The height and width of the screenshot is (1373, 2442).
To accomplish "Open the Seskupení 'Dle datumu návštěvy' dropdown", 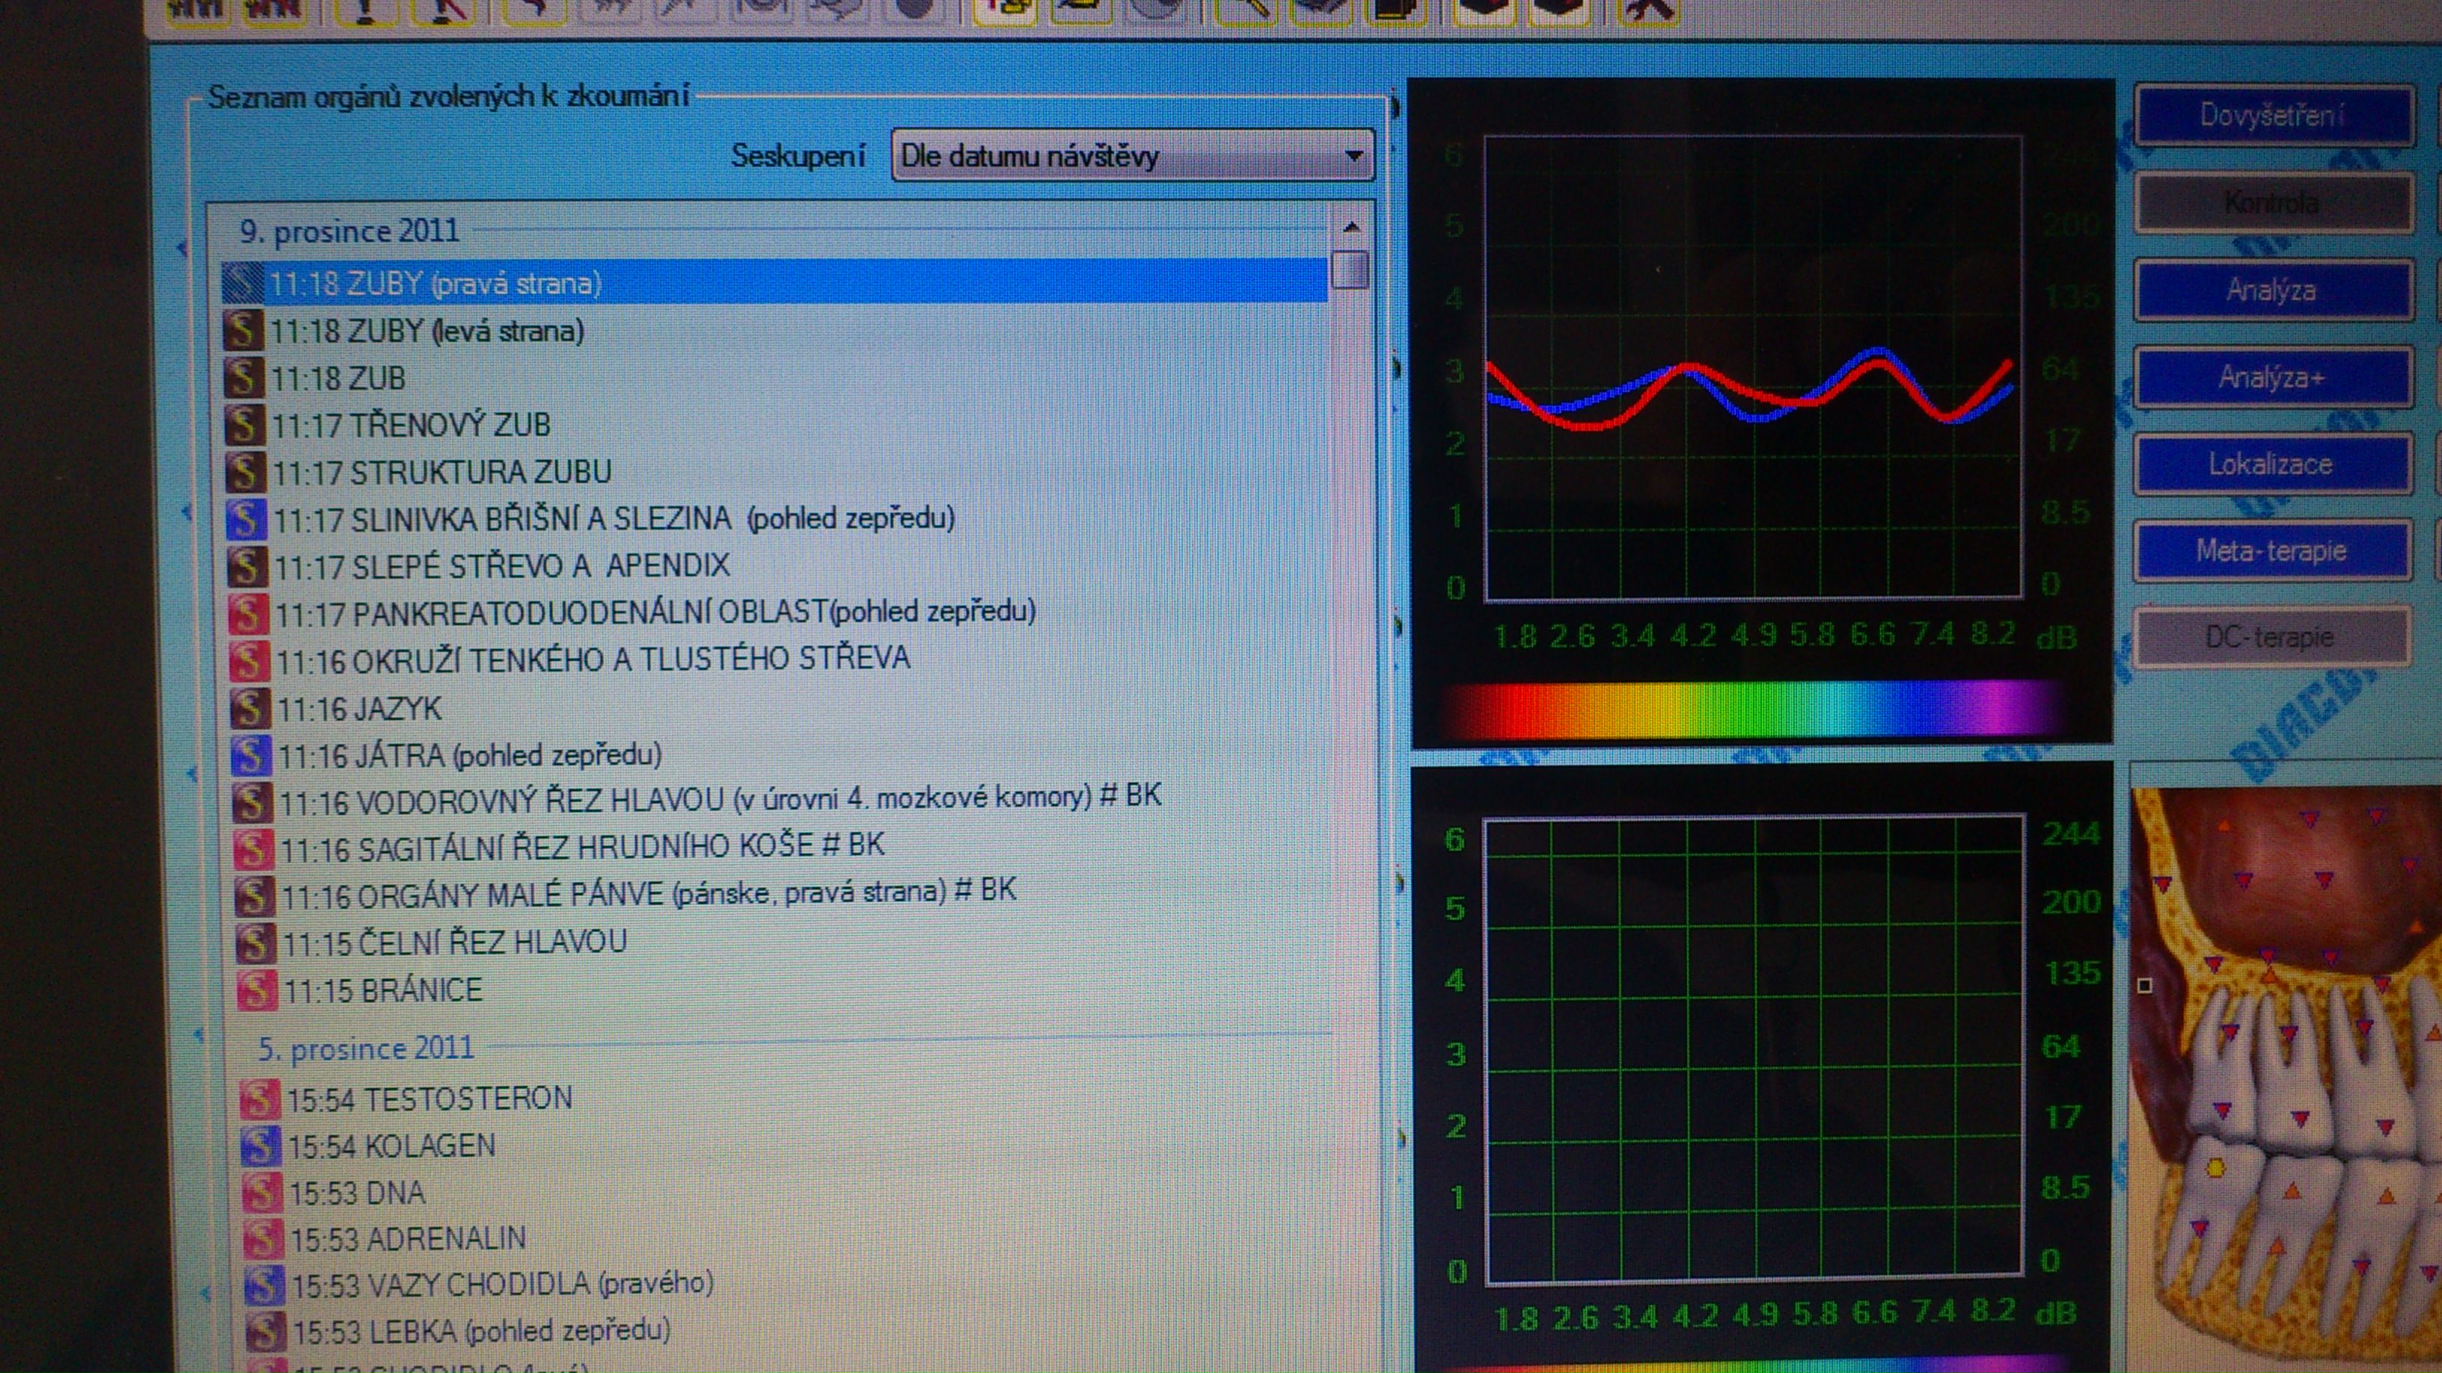I will [x=1131, y=156].
